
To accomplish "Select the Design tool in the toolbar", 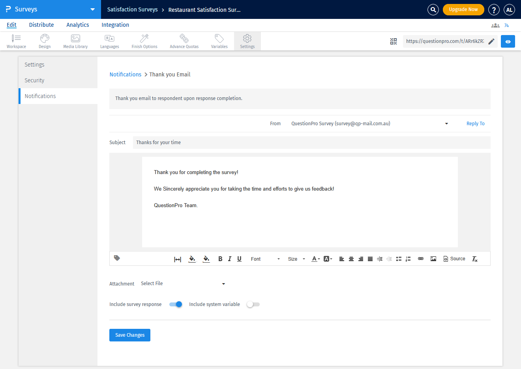I will click(x=44, y=41).
